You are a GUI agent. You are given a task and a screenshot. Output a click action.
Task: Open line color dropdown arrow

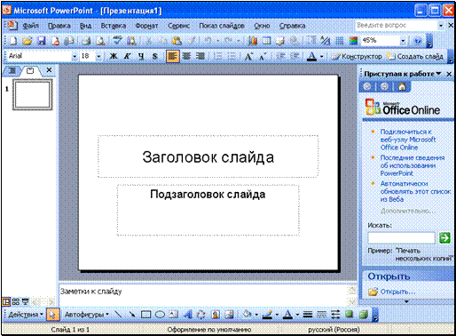277,315
